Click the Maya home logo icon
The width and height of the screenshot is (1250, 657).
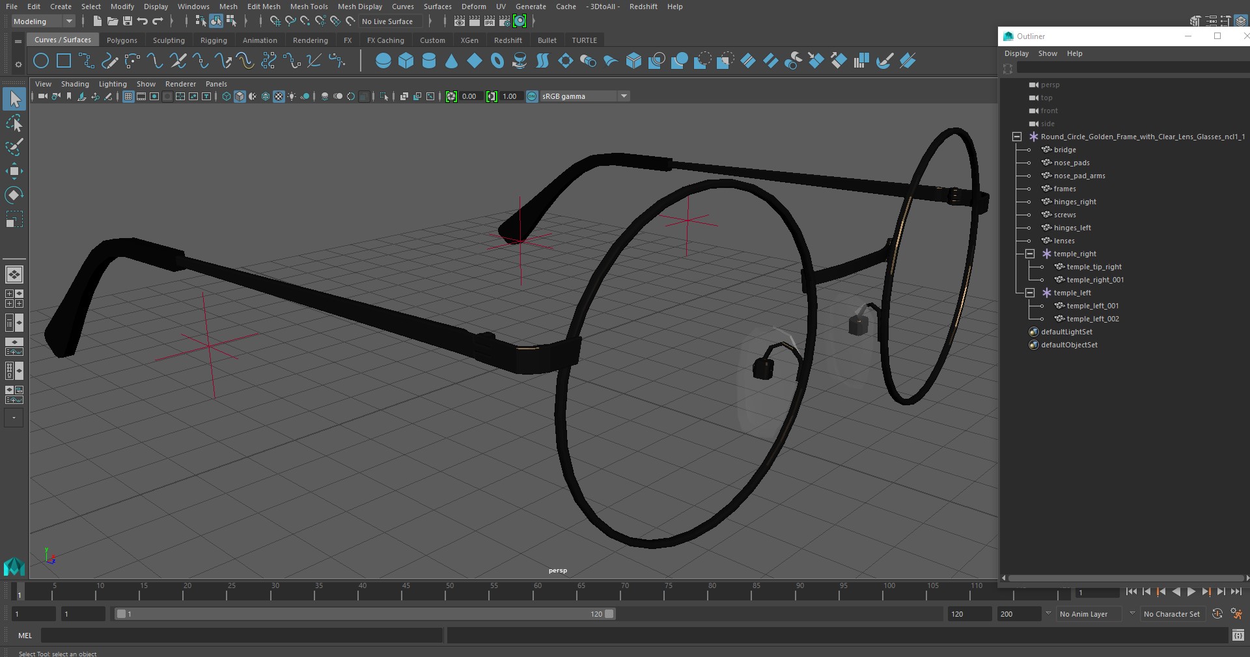click(x=14, y=567)
